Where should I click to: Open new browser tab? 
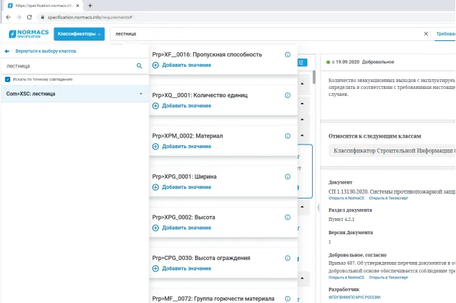click(x=90, y=5)
